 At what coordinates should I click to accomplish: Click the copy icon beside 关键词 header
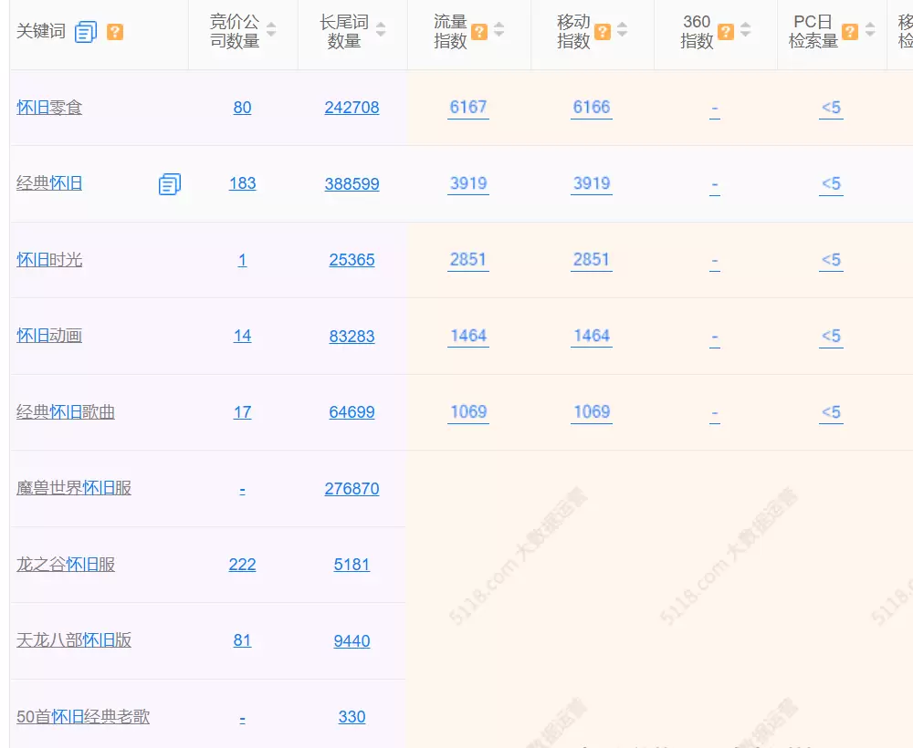click(86, 32)
